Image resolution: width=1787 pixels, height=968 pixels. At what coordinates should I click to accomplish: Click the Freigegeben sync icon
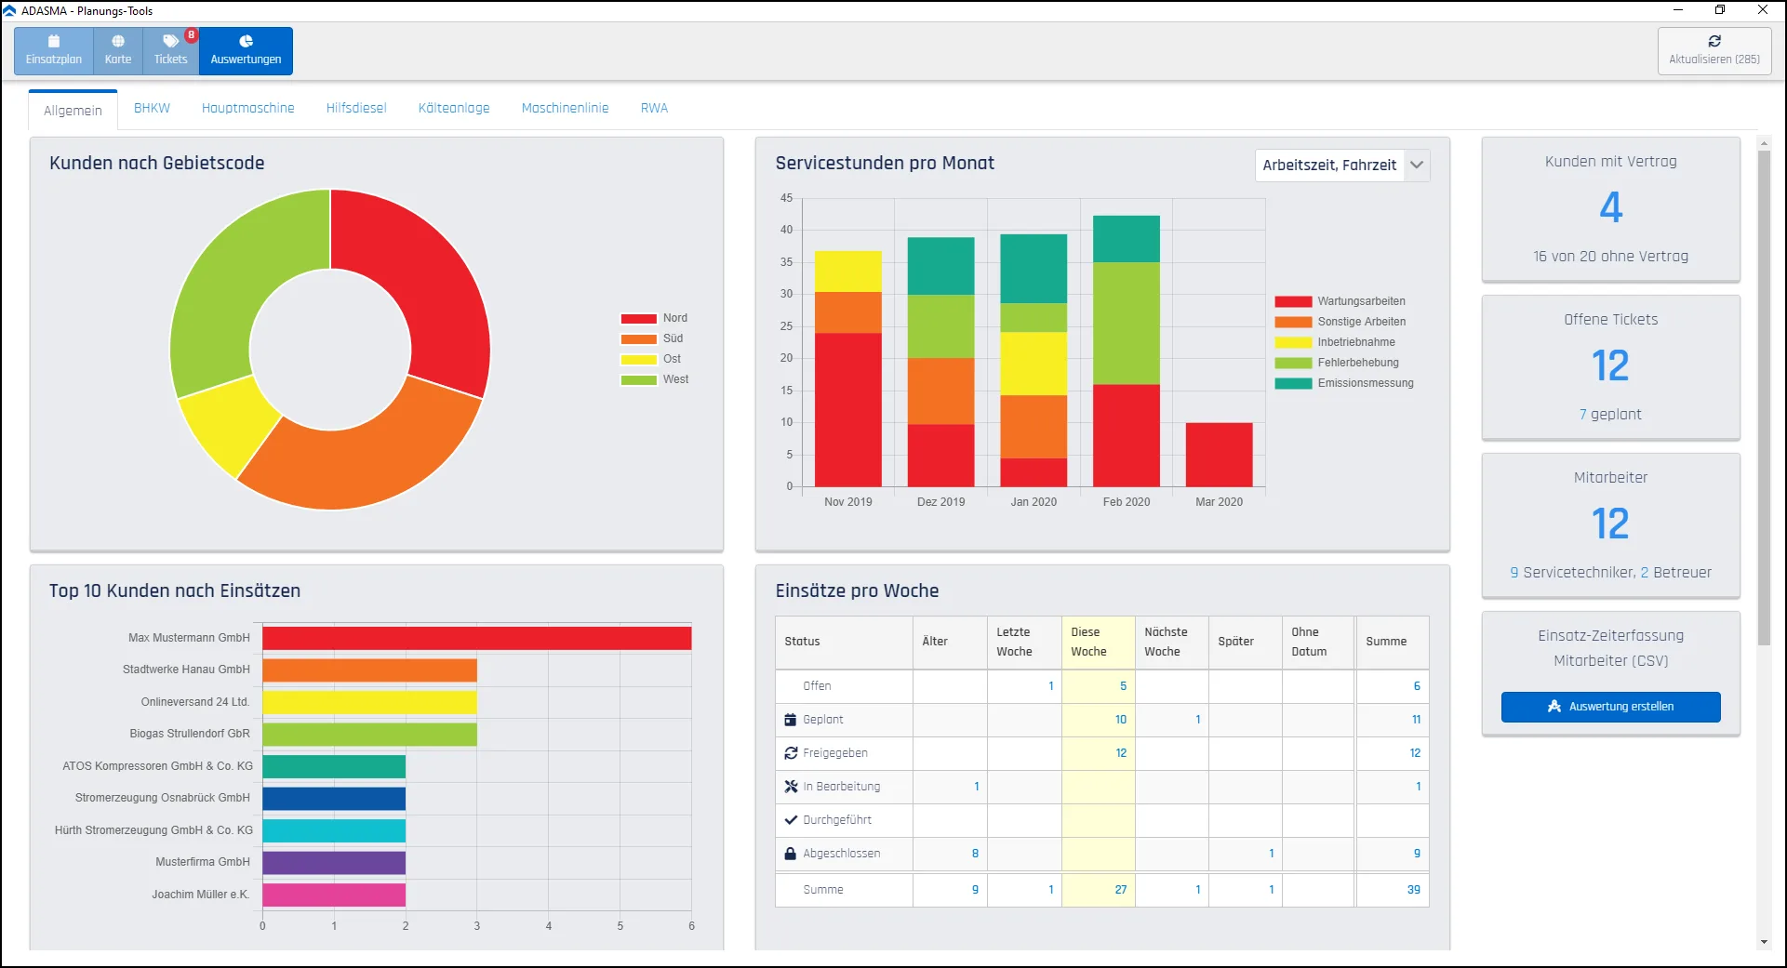coord(791,753)
